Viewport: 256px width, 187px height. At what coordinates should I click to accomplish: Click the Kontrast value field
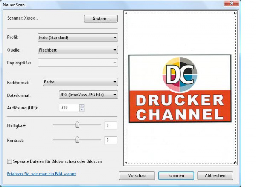point(110,140)
